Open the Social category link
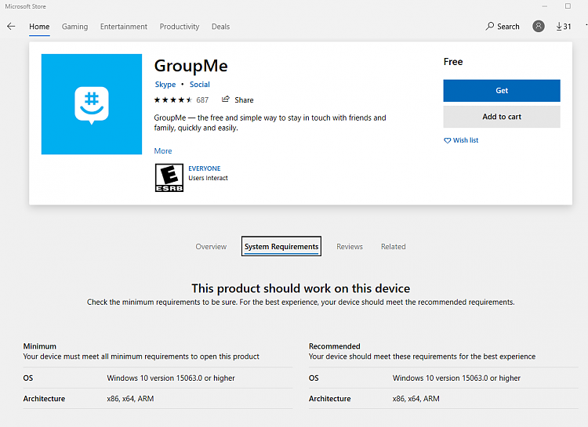The height and width of the screenshot is (427, 588). click(199, 85)
